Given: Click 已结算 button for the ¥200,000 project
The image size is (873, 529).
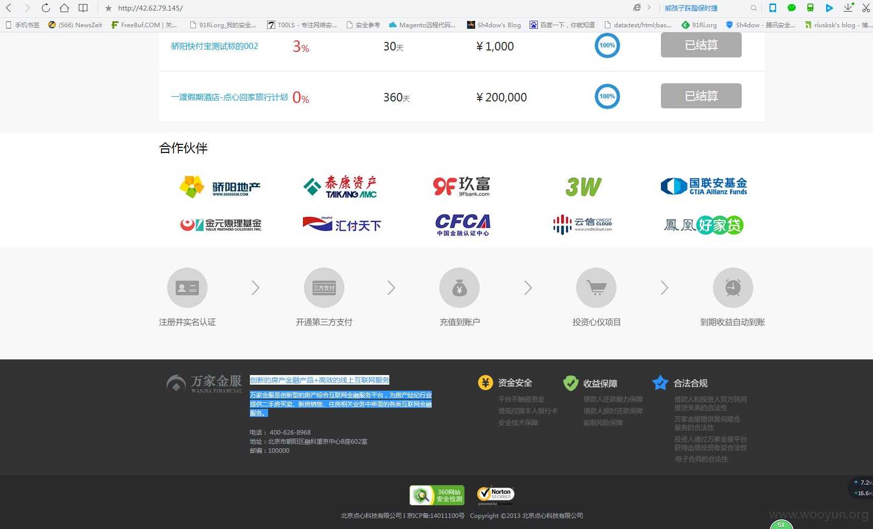Looking at the screenshot, I should pos(701,96).
